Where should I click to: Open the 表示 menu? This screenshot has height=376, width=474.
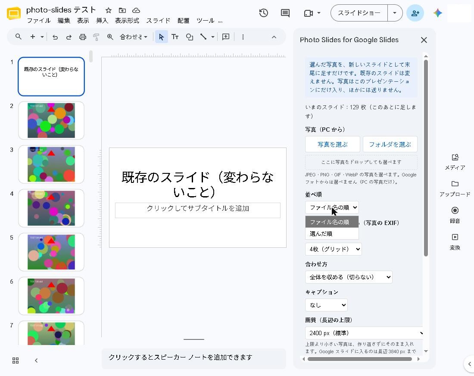pyautogui.click(x=83, y=21)
